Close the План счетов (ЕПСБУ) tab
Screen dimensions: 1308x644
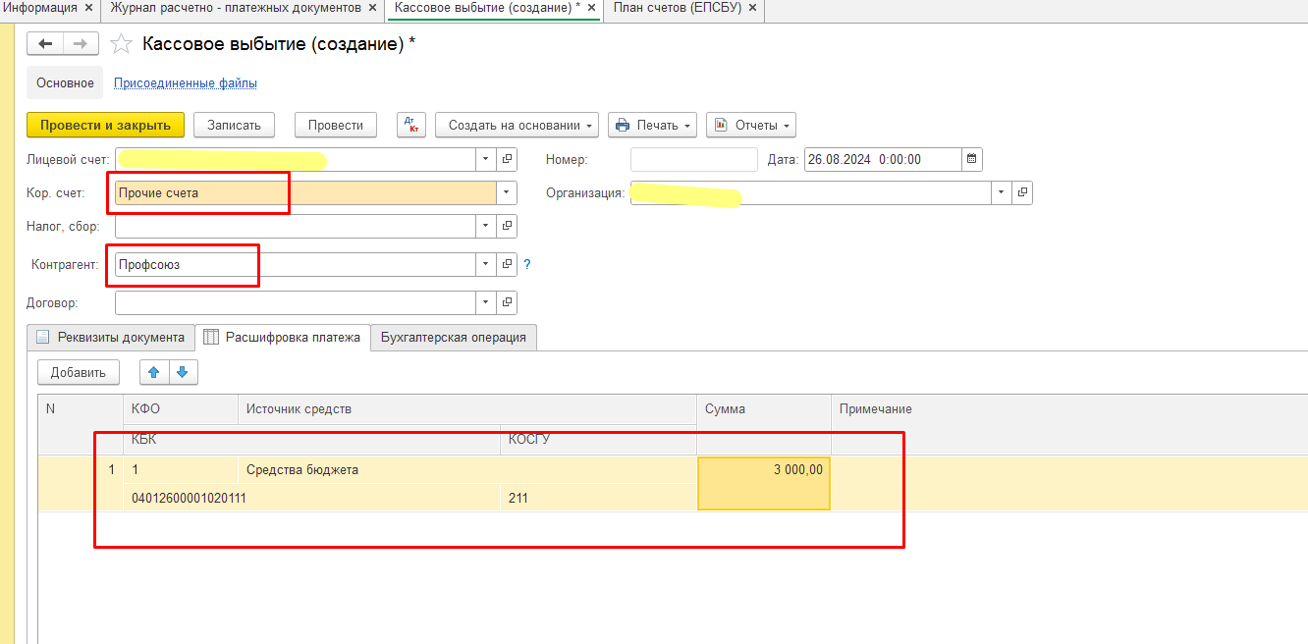click(x=752, y=8)
